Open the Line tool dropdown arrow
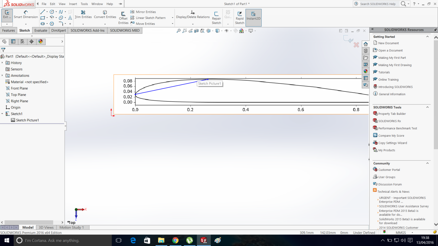 coord(47,12)
